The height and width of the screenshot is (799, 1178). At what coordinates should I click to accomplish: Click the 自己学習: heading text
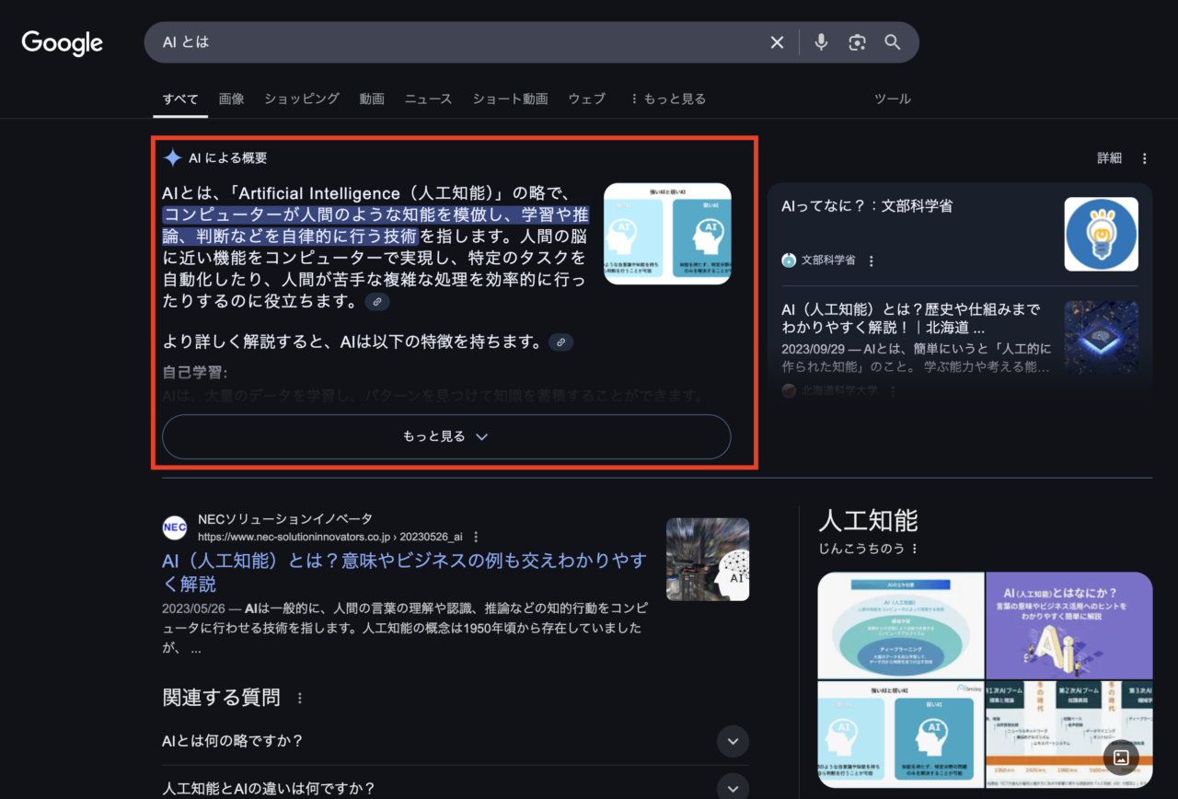(x=195, y=372)
